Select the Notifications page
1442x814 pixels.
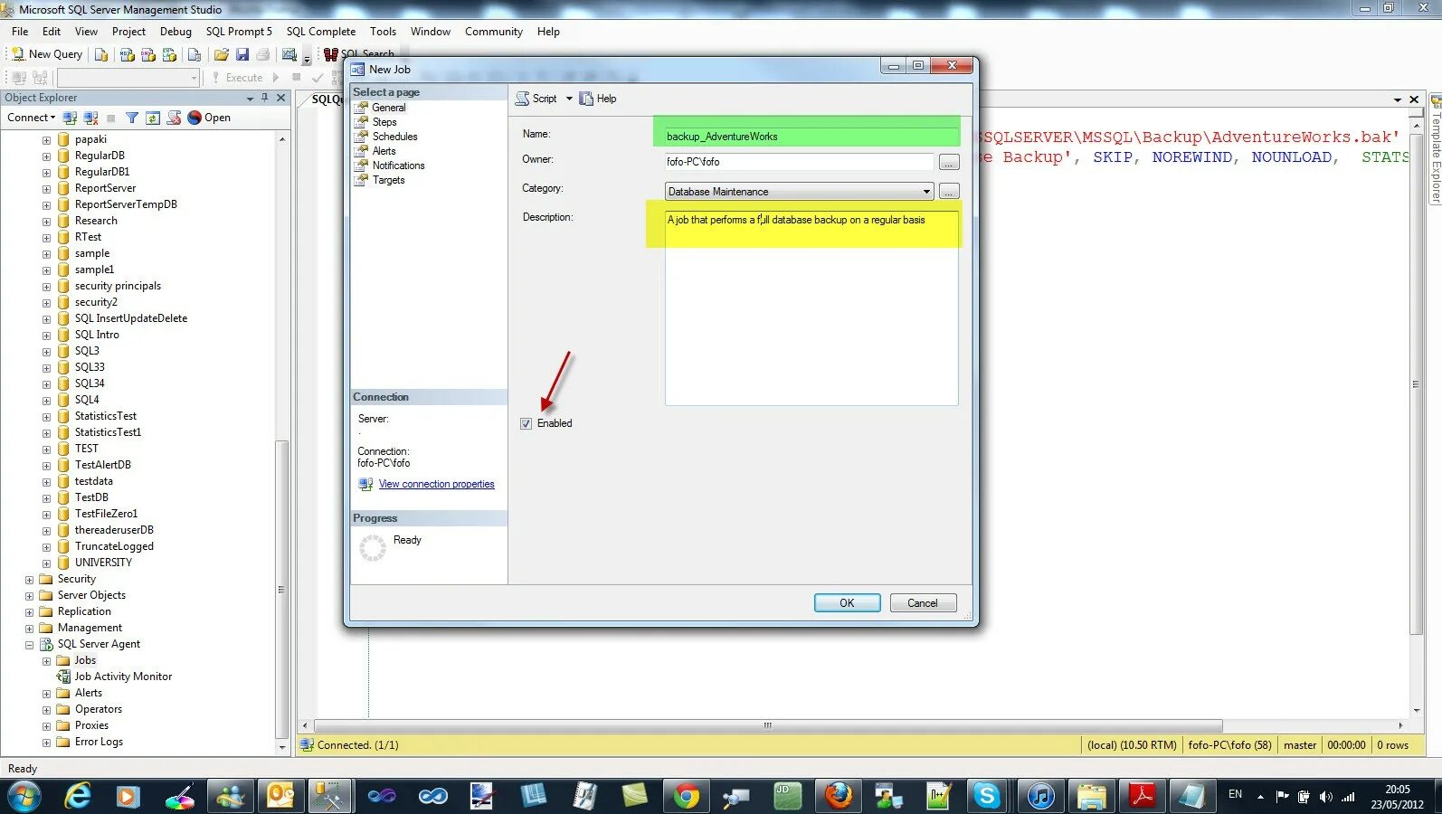click(398, 166)
